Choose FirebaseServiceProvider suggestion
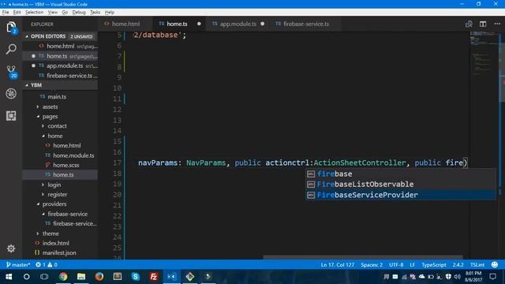 click(400, 195)
